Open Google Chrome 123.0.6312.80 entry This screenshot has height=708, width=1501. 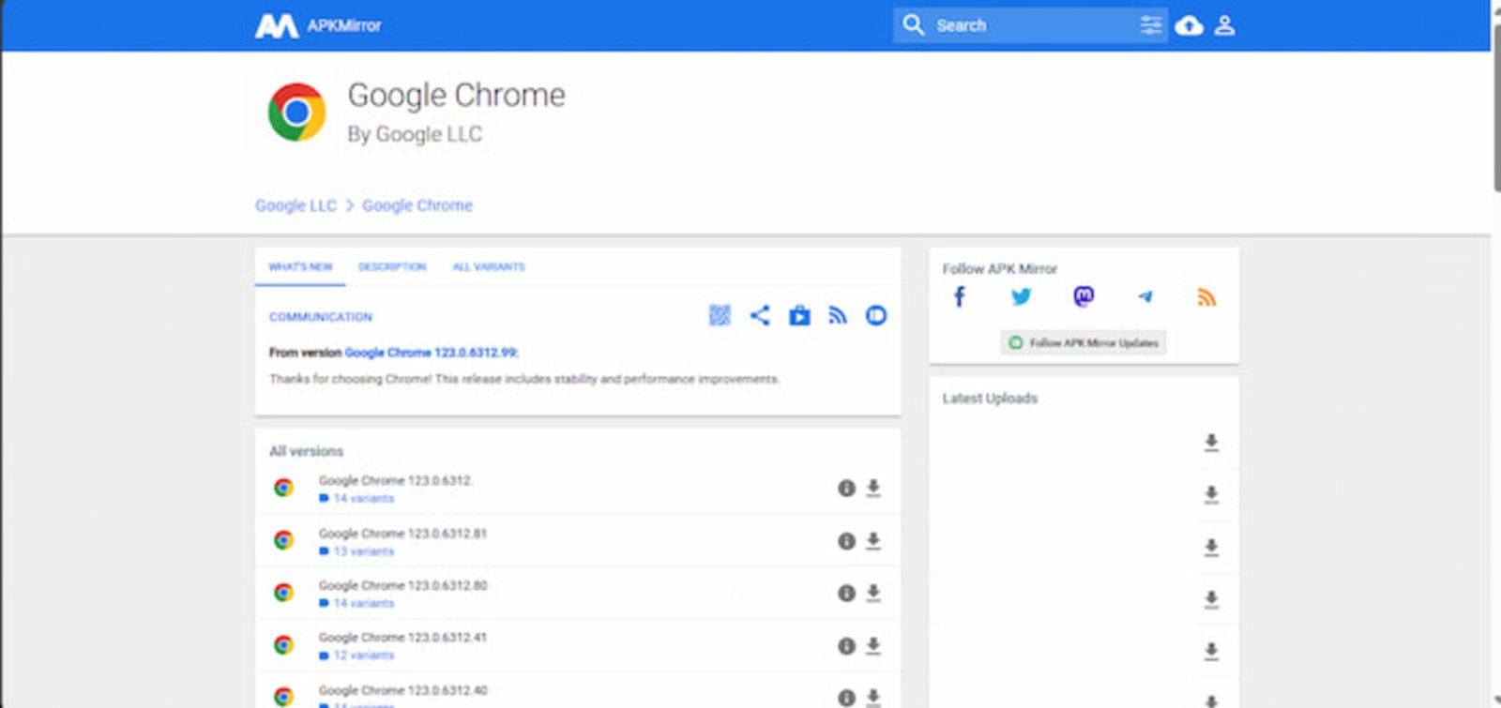402,585
